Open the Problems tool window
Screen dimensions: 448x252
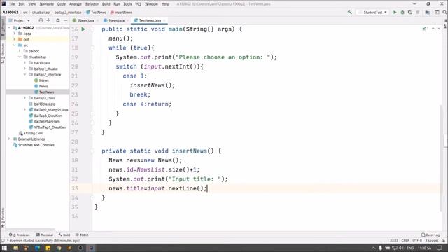[19, 234]
